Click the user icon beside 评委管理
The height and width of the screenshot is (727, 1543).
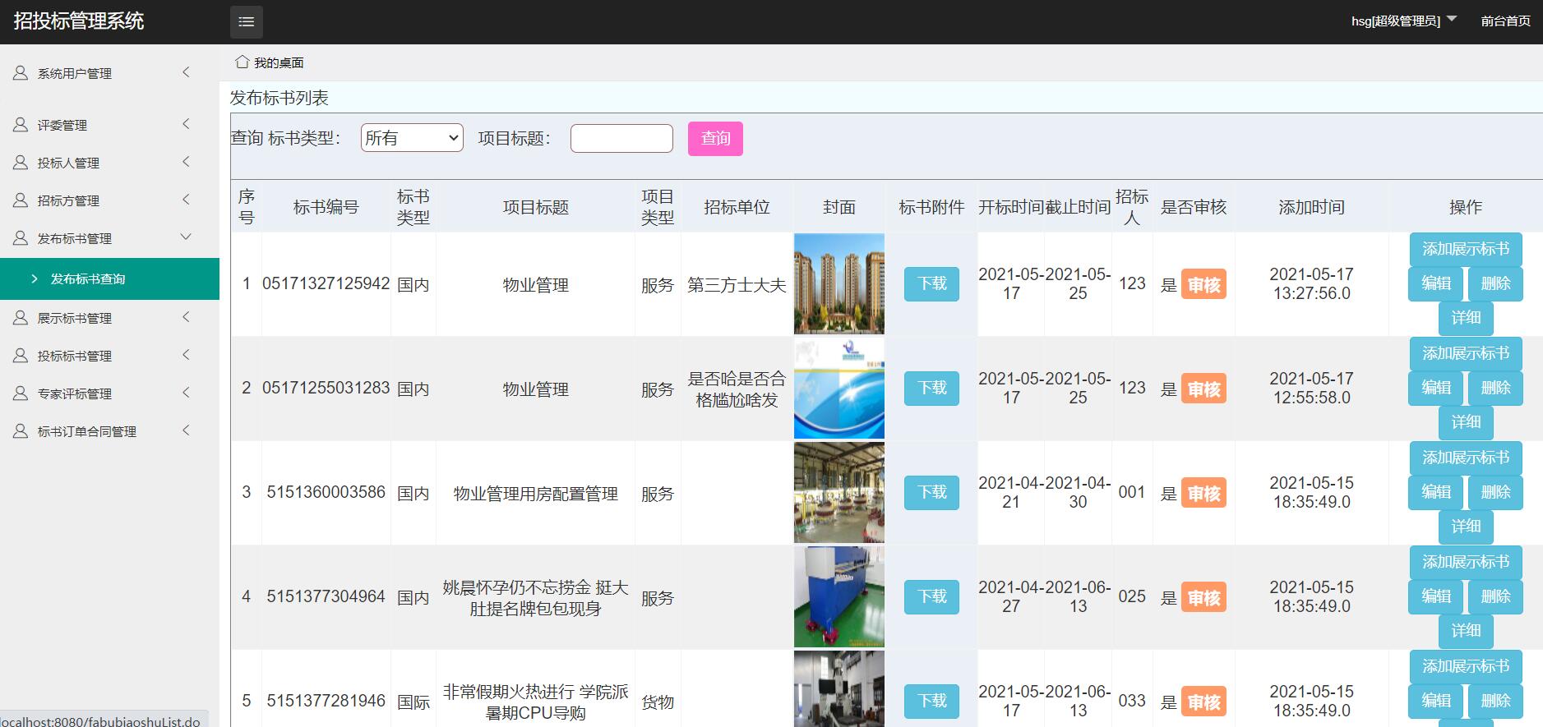(21, 125)
